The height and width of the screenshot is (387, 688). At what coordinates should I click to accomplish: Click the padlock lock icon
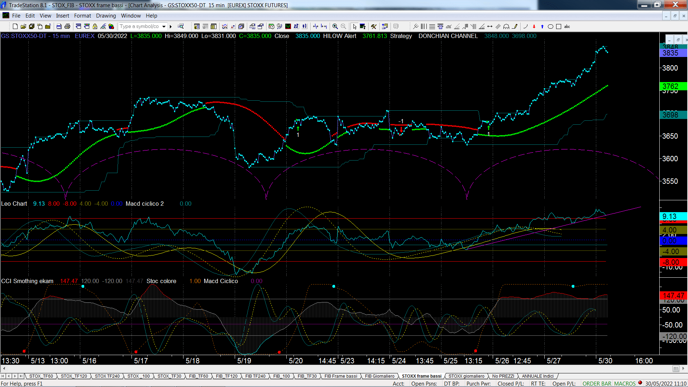click(x=95, y=26)
